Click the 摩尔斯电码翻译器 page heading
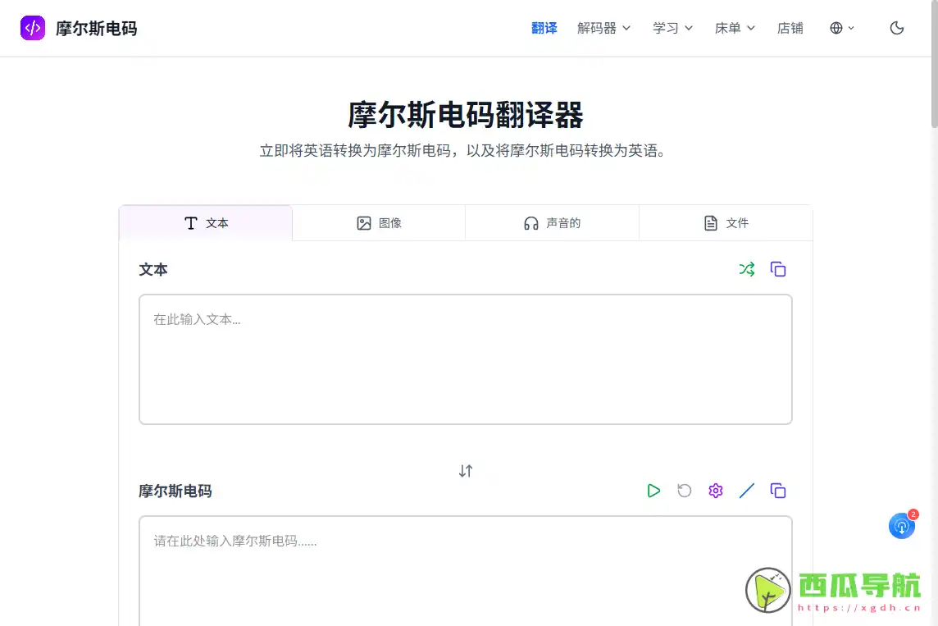Screen dimensions: 938x626 pyautogui.click(x=466, y=114)
